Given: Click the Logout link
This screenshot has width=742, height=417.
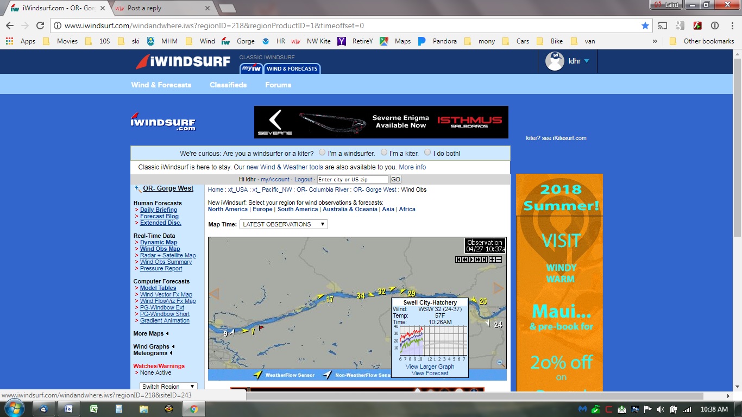Looking at the screenshot, I should tap(303, 179).
